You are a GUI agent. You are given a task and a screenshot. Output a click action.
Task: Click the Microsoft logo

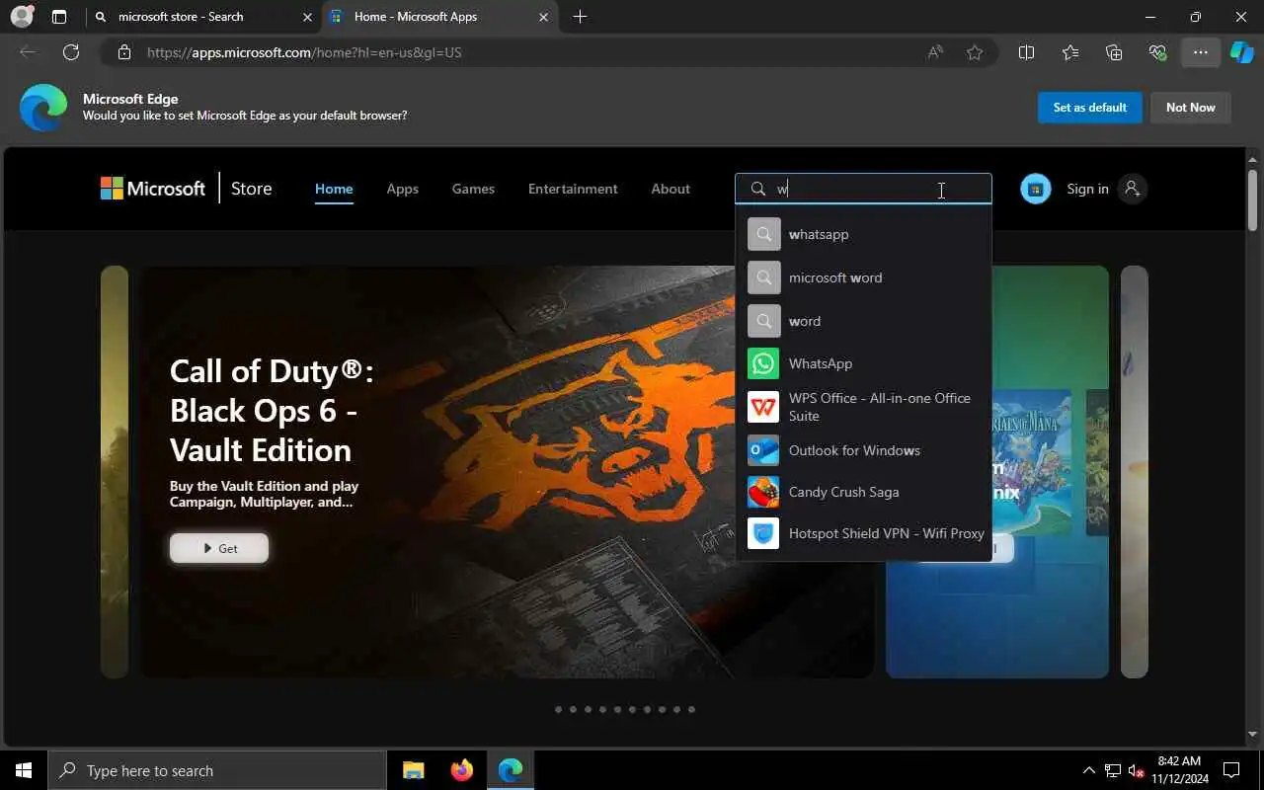click(153, 189)
